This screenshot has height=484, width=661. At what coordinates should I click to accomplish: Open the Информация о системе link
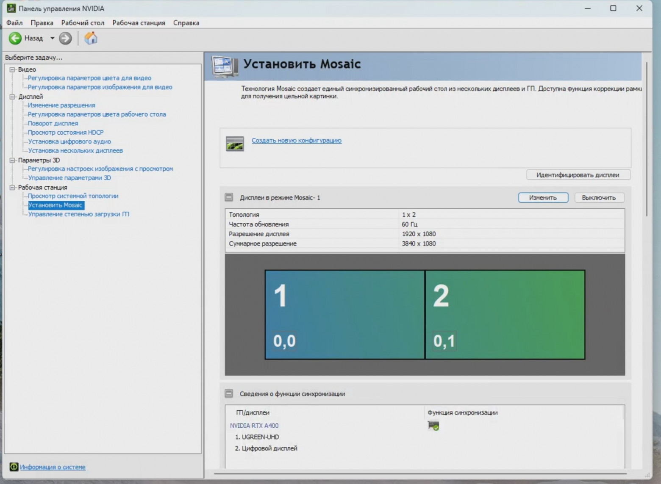(x=53, y=467)
